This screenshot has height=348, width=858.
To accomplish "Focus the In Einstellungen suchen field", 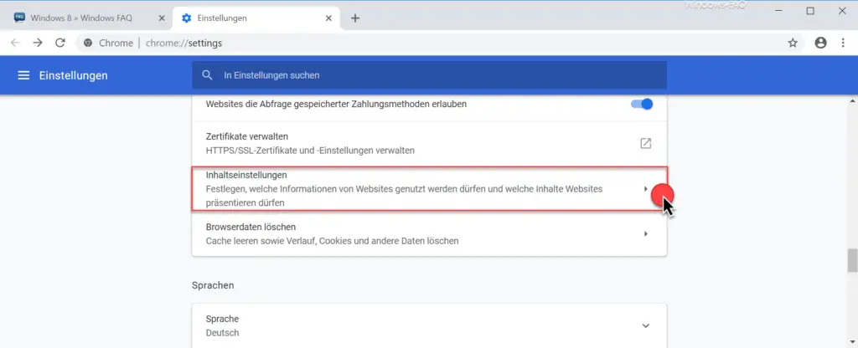I will click(x=429, y=75).
